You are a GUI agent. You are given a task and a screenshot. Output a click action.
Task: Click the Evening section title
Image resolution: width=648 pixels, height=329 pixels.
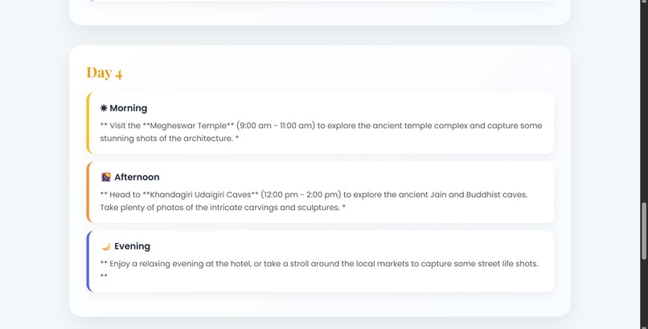132,246
